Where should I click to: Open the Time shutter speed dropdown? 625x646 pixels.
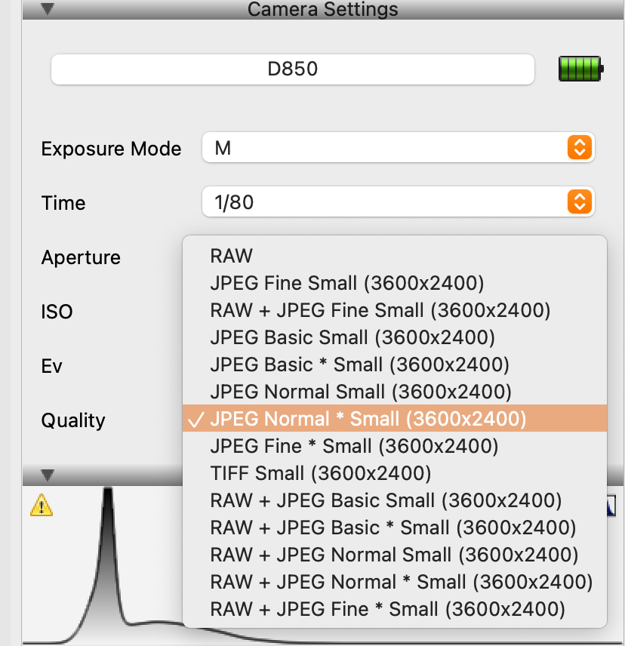pos(398,202)
